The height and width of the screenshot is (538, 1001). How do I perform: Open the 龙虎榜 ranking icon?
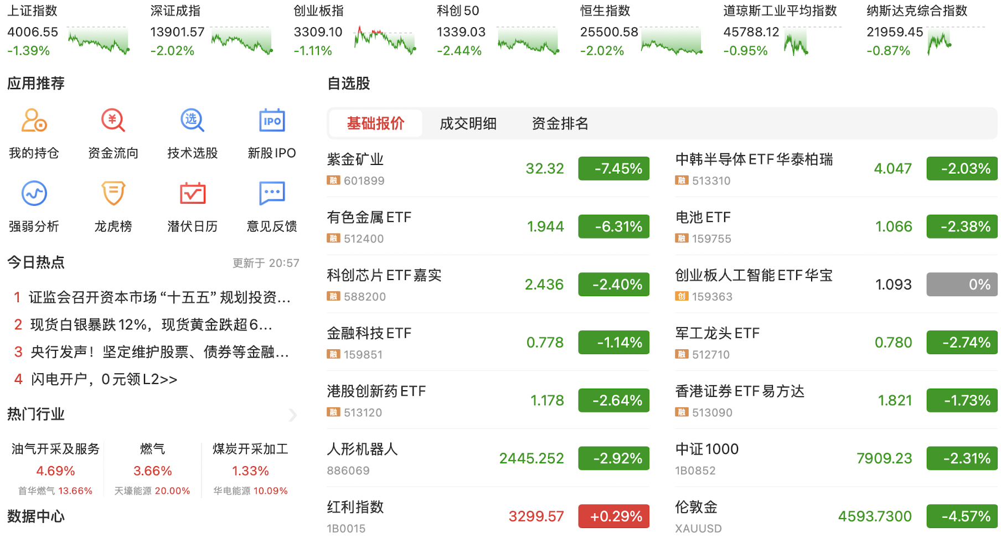(x=113, y=194)
